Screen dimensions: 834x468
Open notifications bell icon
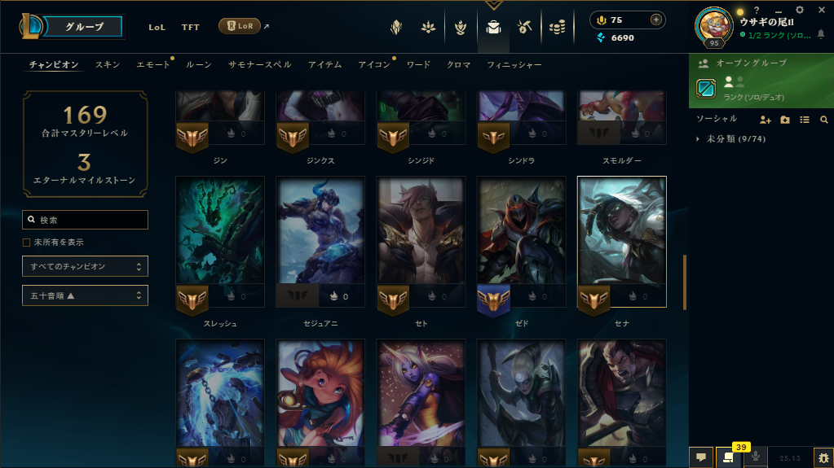pyautogui.click(x=821, y=34)
